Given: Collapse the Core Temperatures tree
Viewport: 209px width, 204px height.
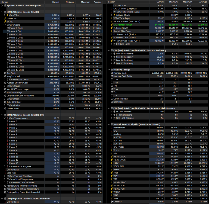Looking at the screenshot, I should 5,118.
